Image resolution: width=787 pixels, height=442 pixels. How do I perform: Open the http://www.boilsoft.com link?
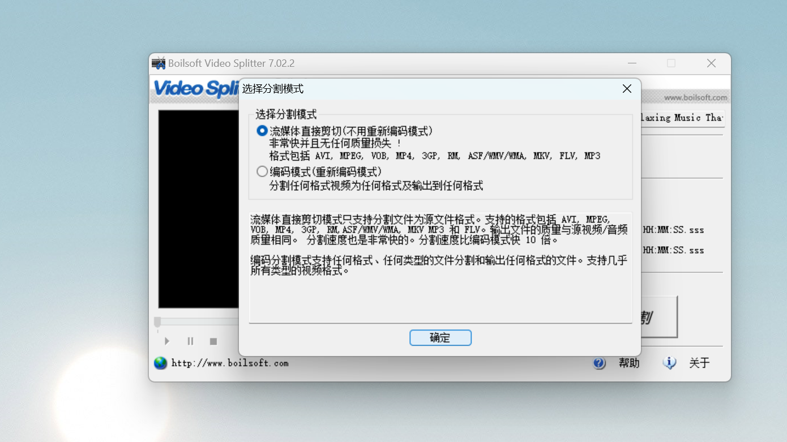click(x=230, y=363)
